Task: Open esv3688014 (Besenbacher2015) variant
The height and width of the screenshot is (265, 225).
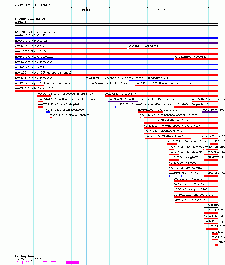Action: click(x=107, y=78)
